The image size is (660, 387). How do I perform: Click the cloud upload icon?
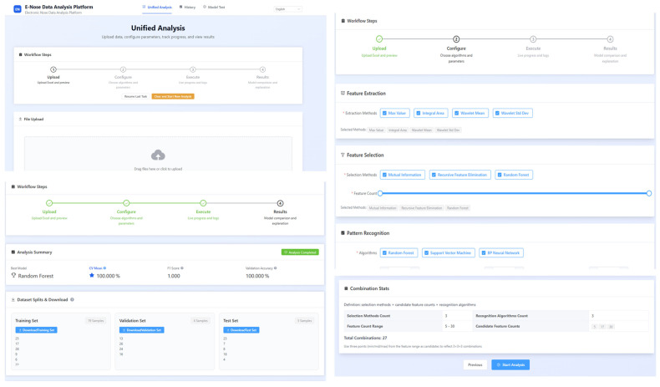tap(158, 155)
